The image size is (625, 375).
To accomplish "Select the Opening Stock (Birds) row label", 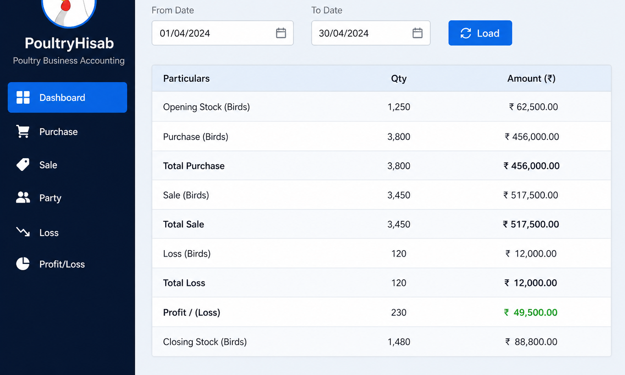I will pyautogui.click(x=206, y=107).
